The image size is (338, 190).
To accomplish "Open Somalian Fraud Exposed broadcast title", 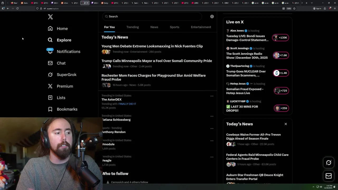I will tap(245, 91).
